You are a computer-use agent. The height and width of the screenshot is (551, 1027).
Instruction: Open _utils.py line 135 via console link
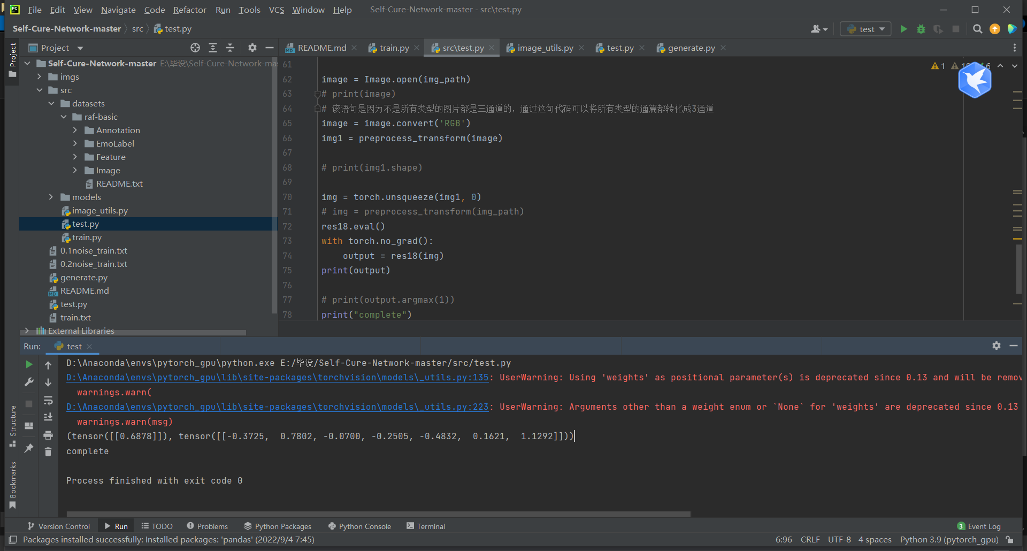pyautogui.click(x=276, y=377)
